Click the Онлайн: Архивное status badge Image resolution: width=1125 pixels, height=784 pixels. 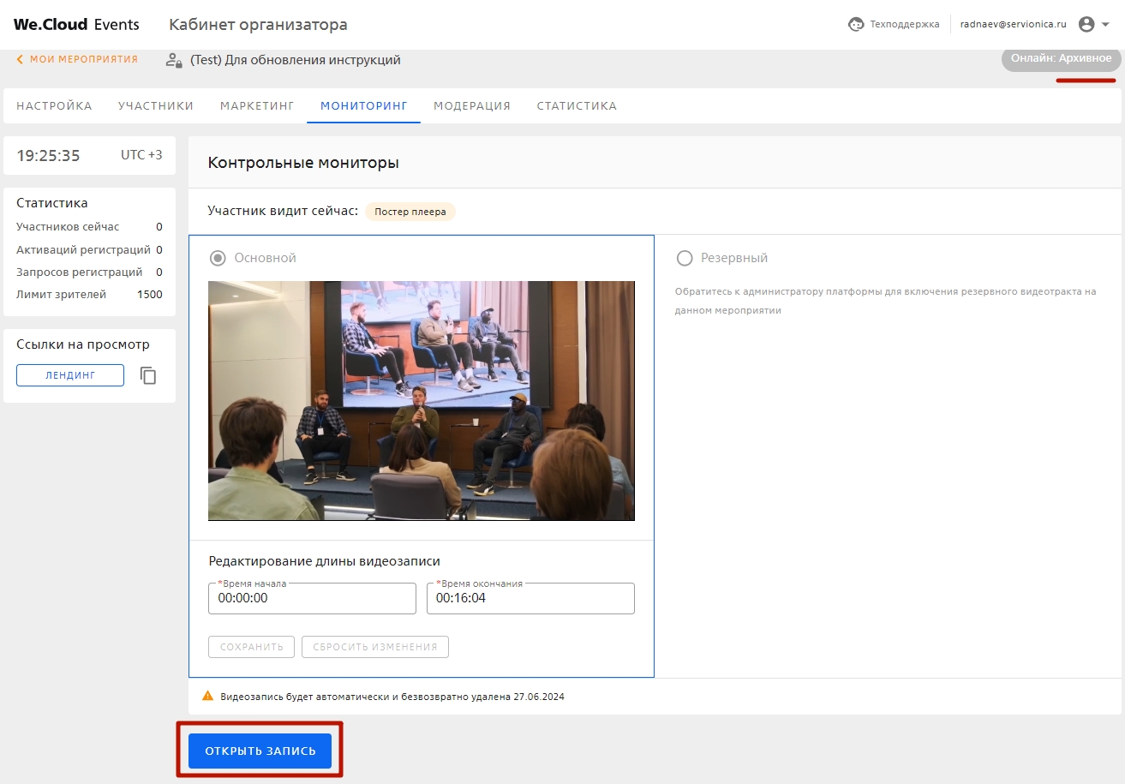pos(1061,58)
